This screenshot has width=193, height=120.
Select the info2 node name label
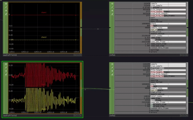click(112, 116)
